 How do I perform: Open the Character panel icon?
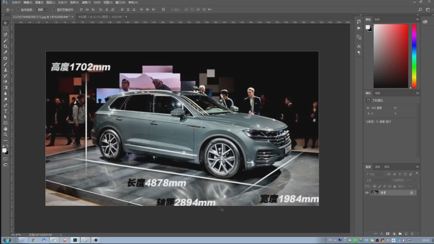click(359, 46)
